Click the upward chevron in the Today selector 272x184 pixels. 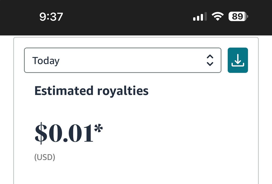click(x=210, y=57)
